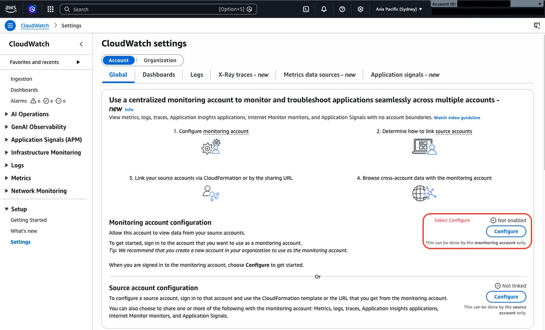Open the AWS services grid menu
This screenshot has width=545, height=330.
[x=50, y=9]
